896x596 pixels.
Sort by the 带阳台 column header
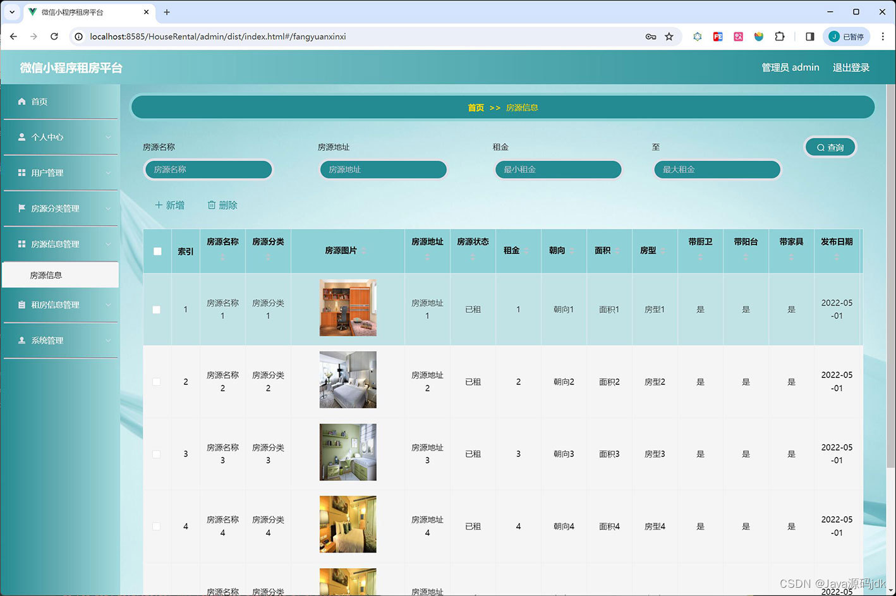point(746,250)
